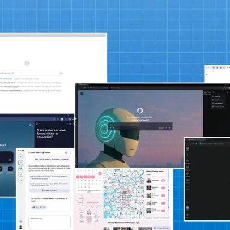The image size is (230, 230).
Task: Click the pink highlighted calendar day at top
Action: (100, 173)
